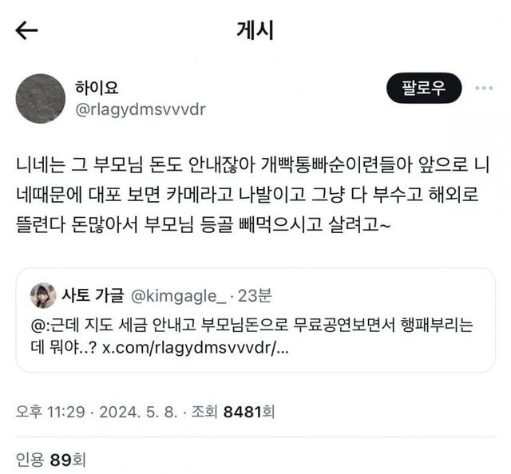511x474 pixels.
Task: Go back using the left arrow
Action: coord(26,30)
